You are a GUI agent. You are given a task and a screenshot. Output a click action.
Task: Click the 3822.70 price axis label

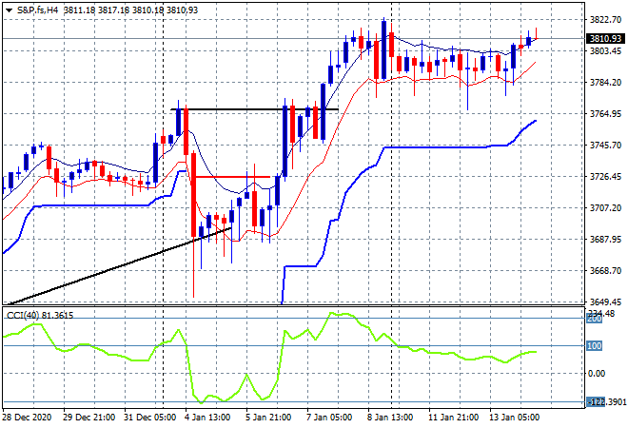coord(605,20)
